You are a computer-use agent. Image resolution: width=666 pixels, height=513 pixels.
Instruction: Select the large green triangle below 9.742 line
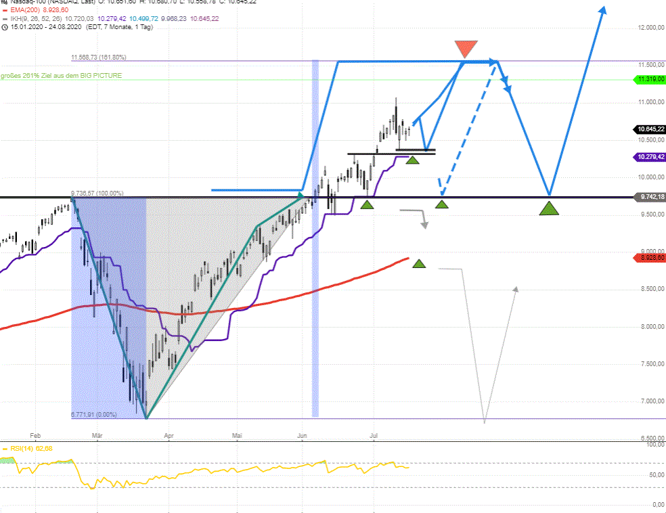pos(549,208)
